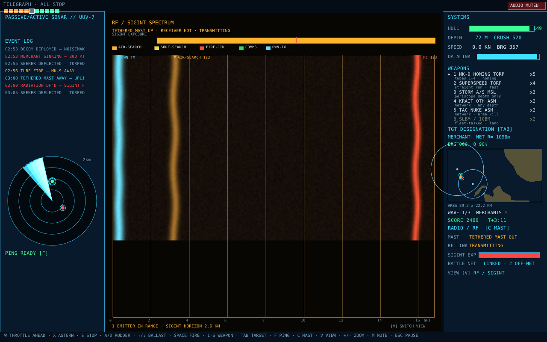This screenshot has height=342, width=547.
Task: Click 'SCORE 2400' readout
Action: (x=463, y=220)
